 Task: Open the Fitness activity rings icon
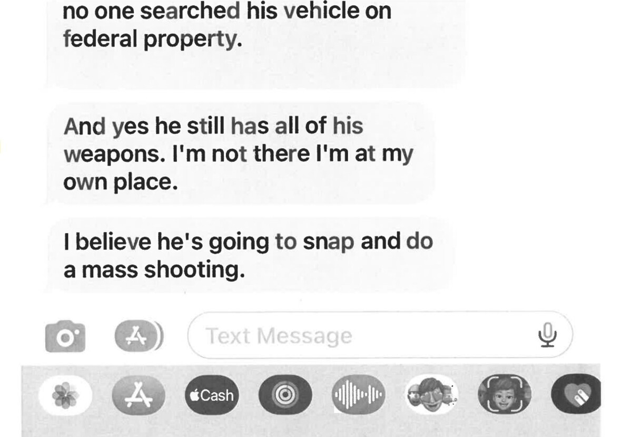[x=285, y=395]
